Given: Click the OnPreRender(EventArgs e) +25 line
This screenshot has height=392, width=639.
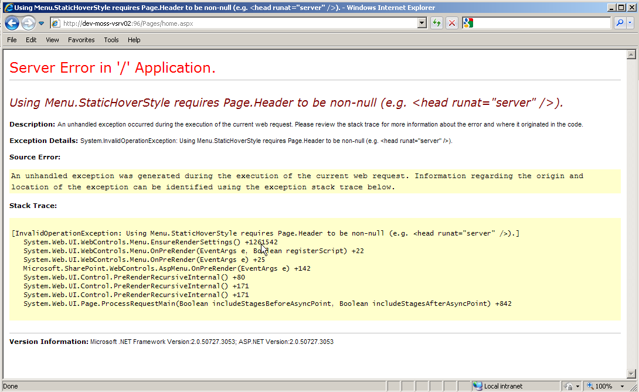Looking at the screenshot, I should (x=144, y=260).
